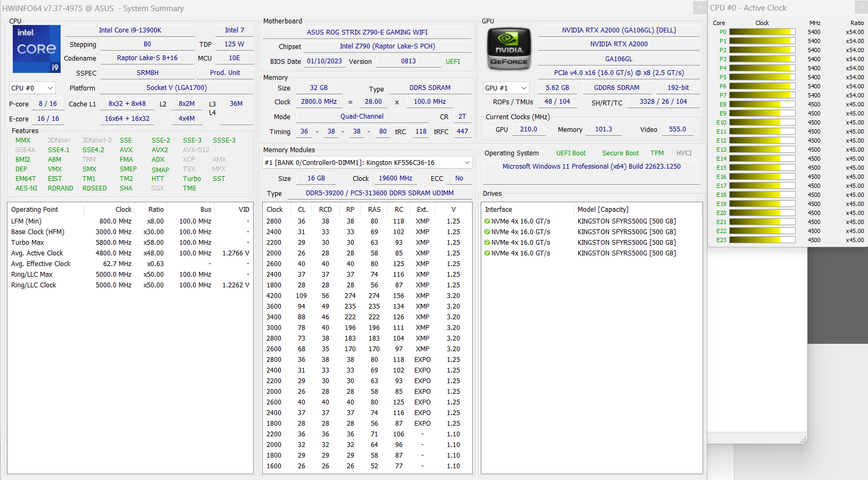Select the Microsoft Windows 11 Professional build text
Image resolution: width=868 pixels, height=480 pixels.
point(591,167)
